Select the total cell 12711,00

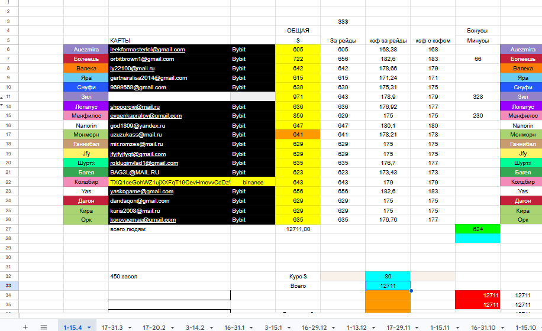tap(298, 229)
